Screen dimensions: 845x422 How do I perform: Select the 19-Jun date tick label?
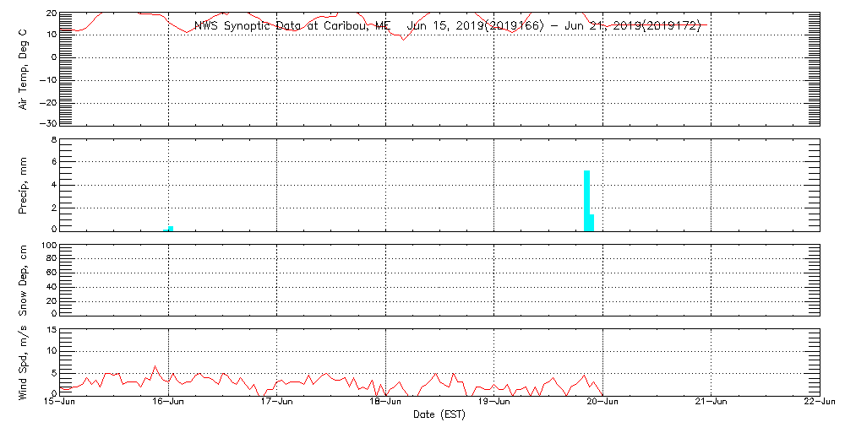coord(494,403)
